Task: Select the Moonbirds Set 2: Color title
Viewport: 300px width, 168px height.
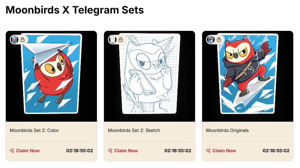Action: [34, 130]
